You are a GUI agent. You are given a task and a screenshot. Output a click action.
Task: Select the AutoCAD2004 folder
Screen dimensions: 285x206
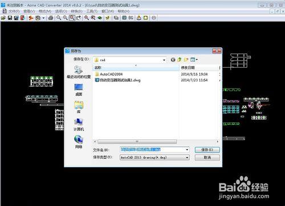pyautogui.click(x=109, y=74)
